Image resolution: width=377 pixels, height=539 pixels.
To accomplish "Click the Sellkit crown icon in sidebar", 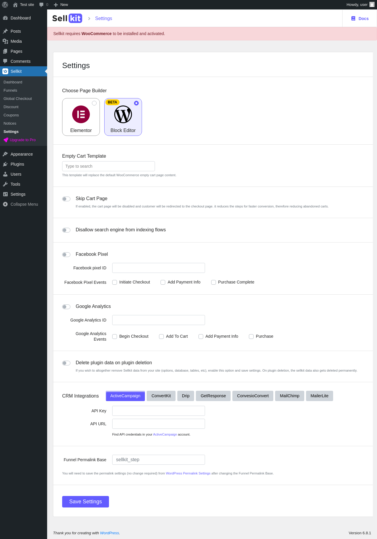I will (x=5, y=71).
